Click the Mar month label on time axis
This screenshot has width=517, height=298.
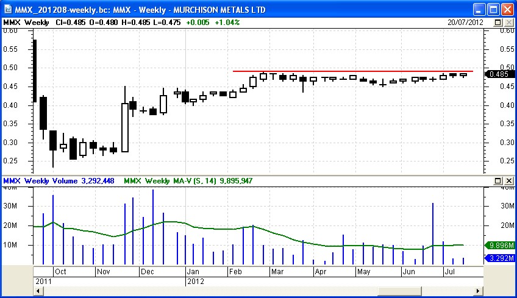277,272
